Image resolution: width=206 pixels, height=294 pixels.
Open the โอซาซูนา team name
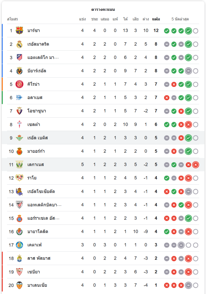(37, 111)
